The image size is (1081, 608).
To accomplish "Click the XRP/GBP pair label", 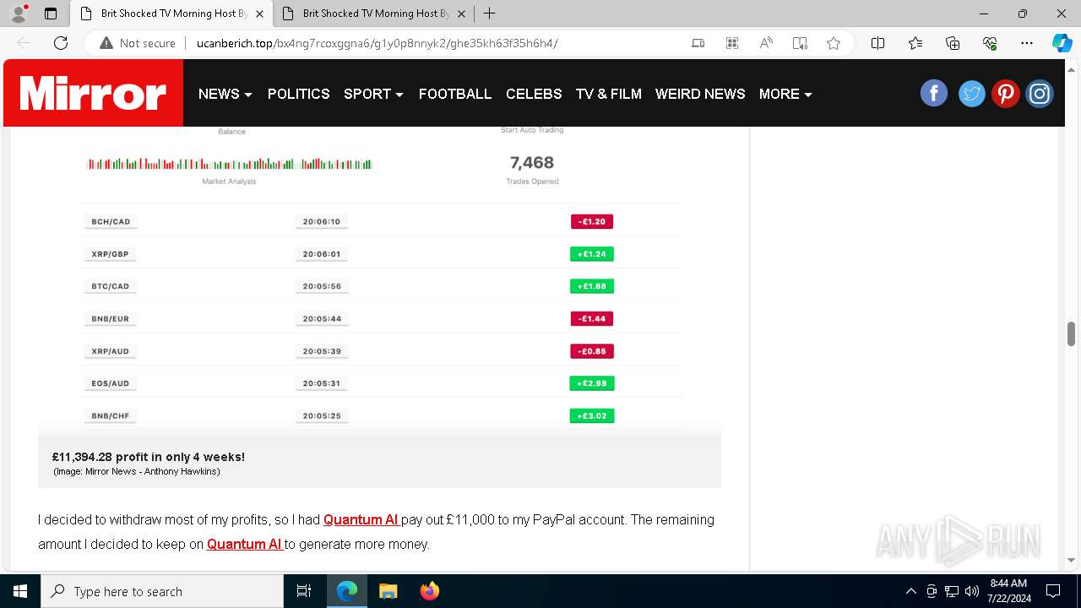I will point(110,253).
